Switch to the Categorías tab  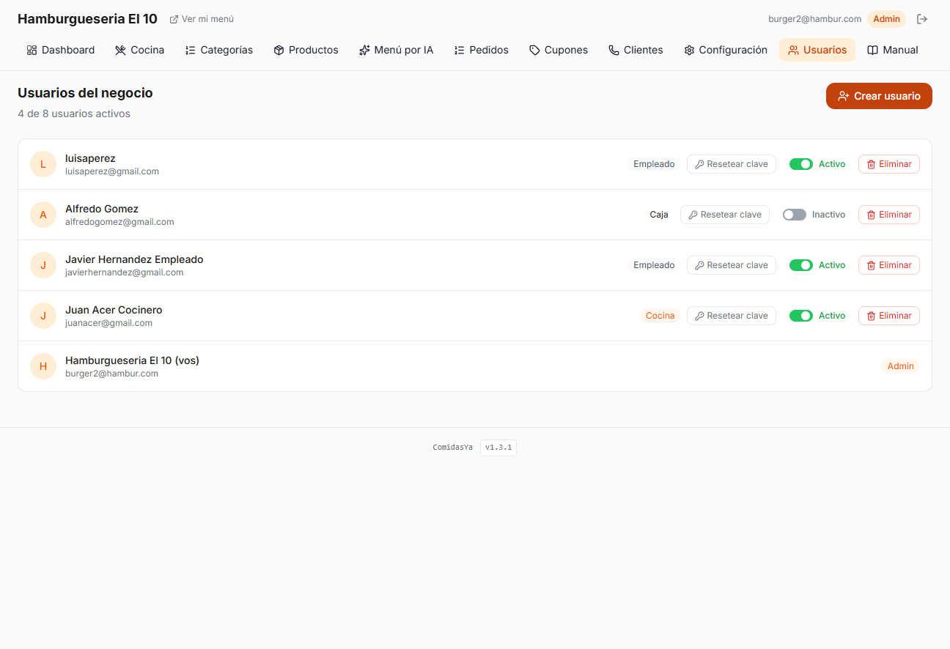(218, 50)
